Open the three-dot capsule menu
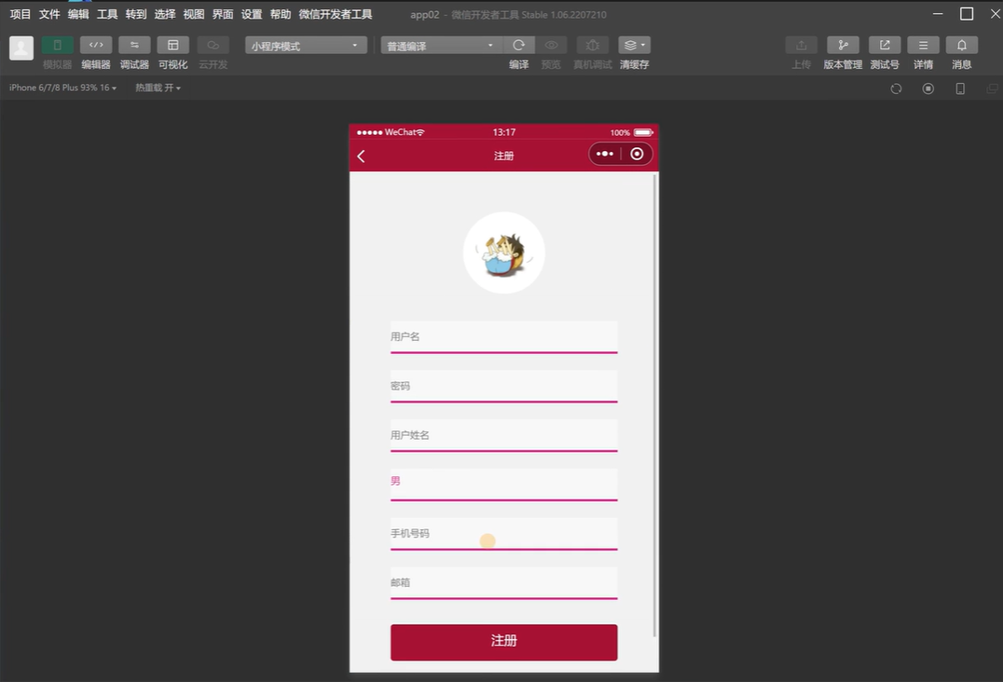1003x682 pixels. [605, 155]
